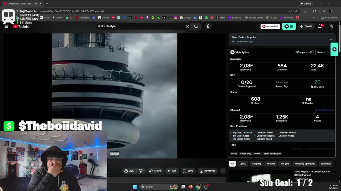Open the YouTube hamburger guide menu

pyautogui.click(x=6, y=26)
